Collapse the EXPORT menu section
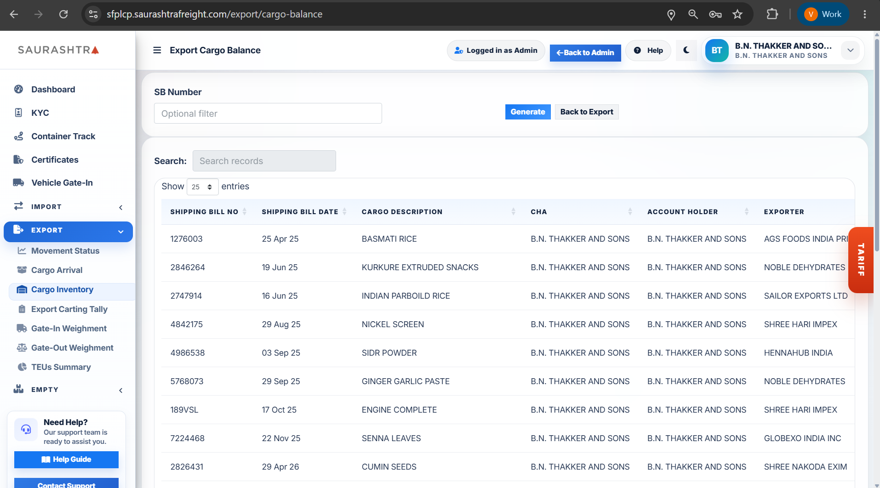The width and height of the screenshot is (880, 488). pos(68,232)
